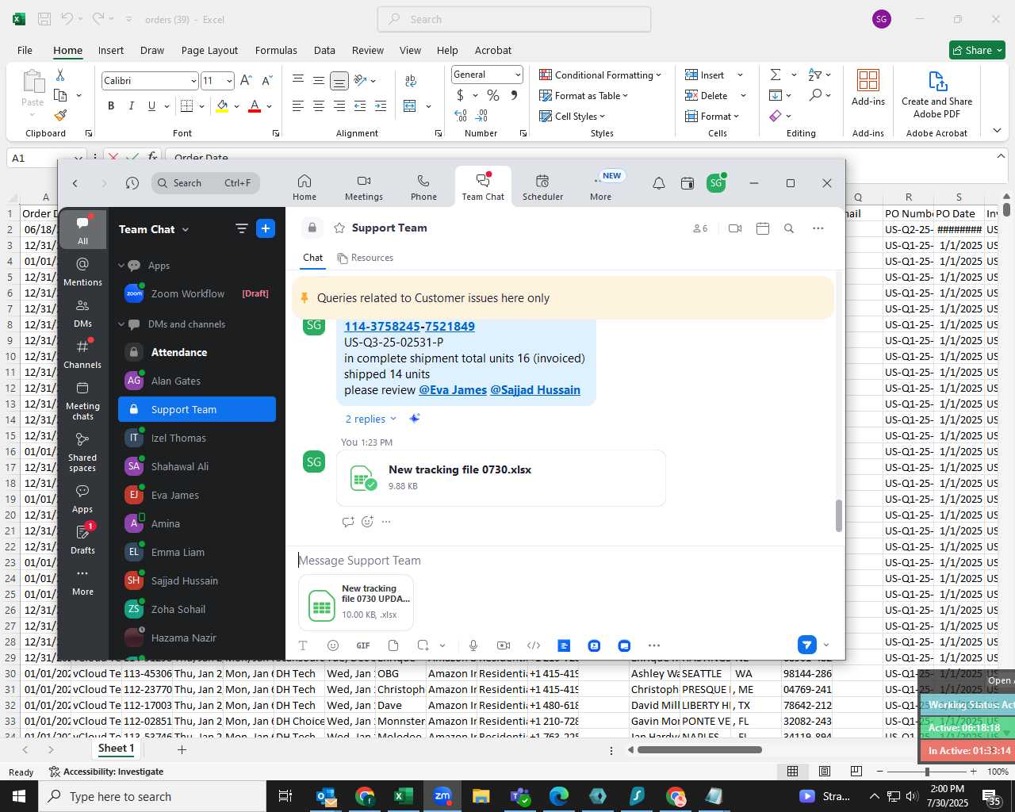
Task: Open File Explorer from the taskbar
Action: click(x=481, y=796)
